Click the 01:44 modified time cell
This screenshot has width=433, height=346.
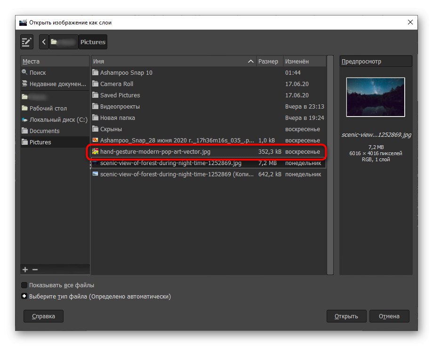click(x=293, y=72)
